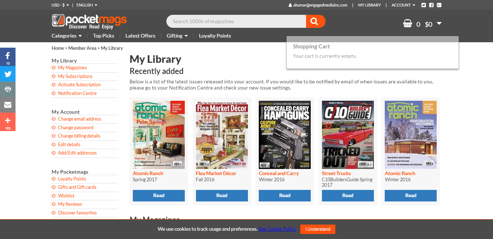Viewport: 493px width, 239px height.
Task: Click the print sidebar icon
Action: (8, 90)
